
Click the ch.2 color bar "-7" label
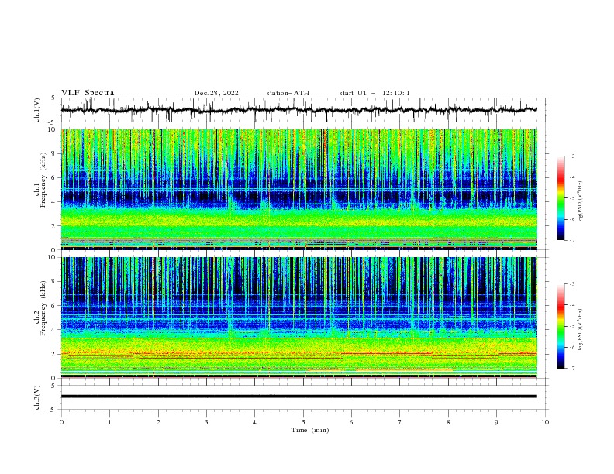(x=571, y=369)
